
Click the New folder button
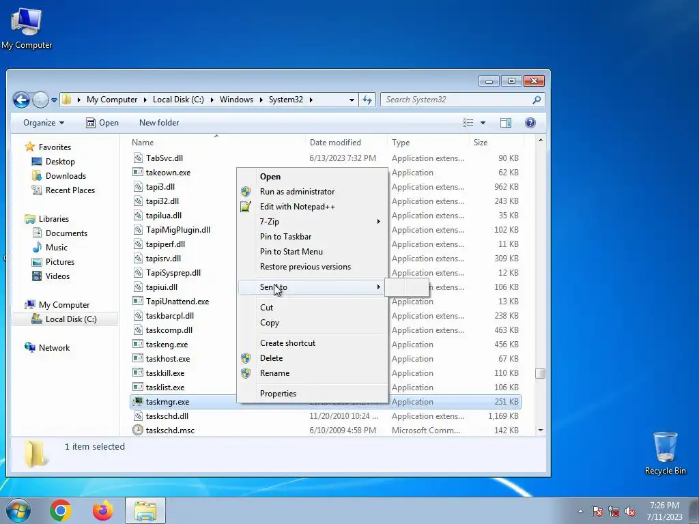coord(158,123)
